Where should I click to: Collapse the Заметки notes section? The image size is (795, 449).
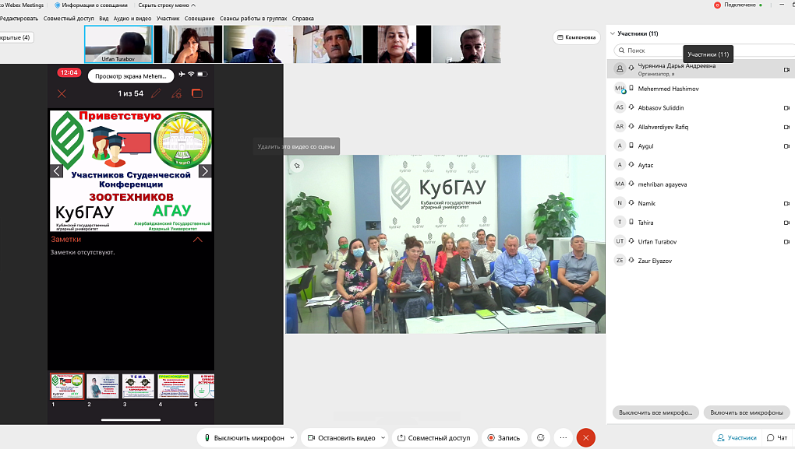(x=198, y=240)
